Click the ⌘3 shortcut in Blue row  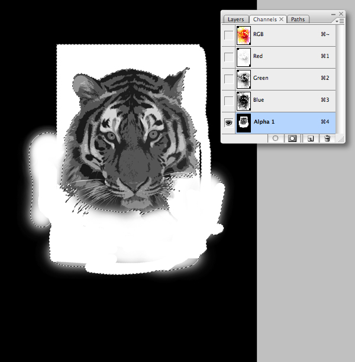coord(325,100)
